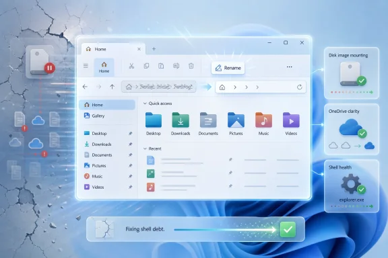Click the garbled old address bar
Viewport: 388px width, 258px height.
tap(158, 87)
